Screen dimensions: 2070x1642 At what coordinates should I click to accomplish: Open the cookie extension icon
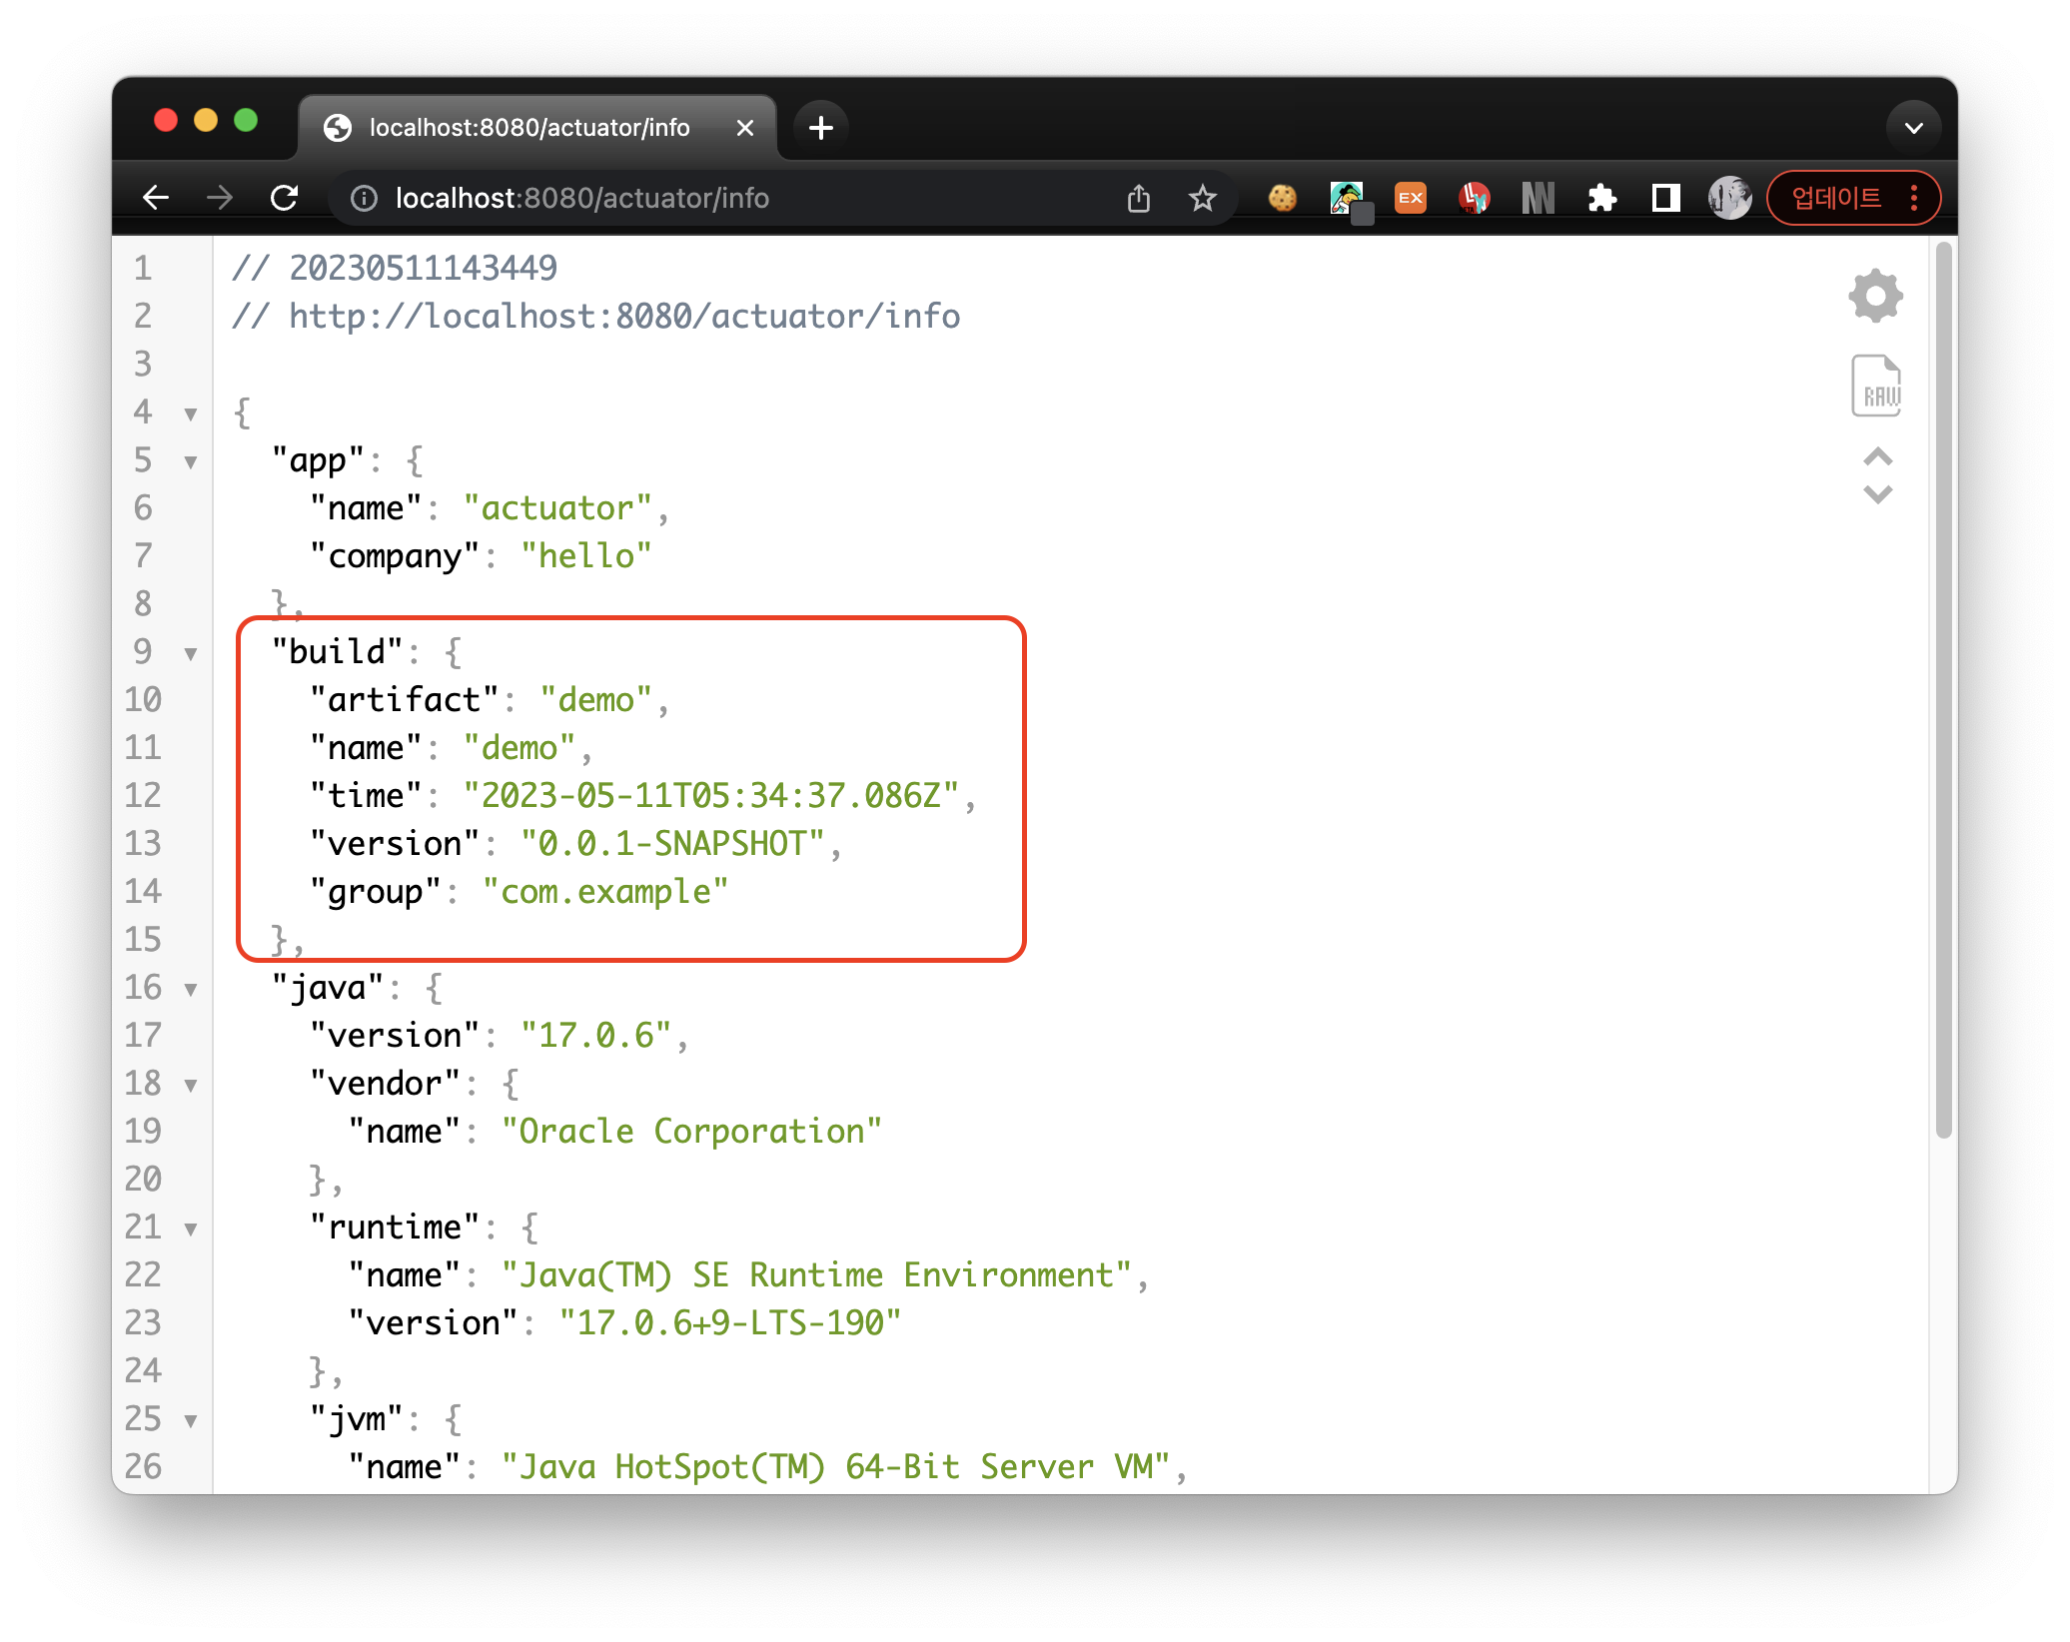tap(1282, 198)
